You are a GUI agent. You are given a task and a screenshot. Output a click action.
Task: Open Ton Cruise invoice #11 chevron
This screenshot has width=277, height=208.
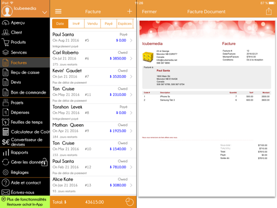click(x=131, y=95)
